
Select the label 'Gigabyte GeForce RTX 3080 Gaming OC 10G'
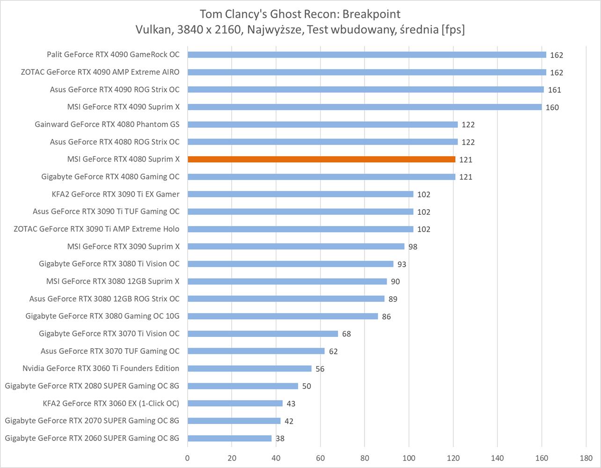tap(103, 316)
